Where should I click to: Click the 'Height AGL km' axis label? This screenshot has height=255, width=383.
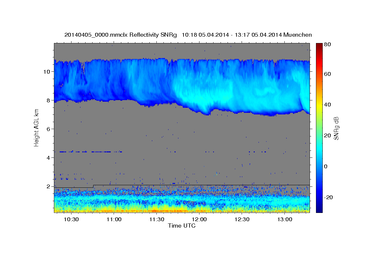[37, 127]
